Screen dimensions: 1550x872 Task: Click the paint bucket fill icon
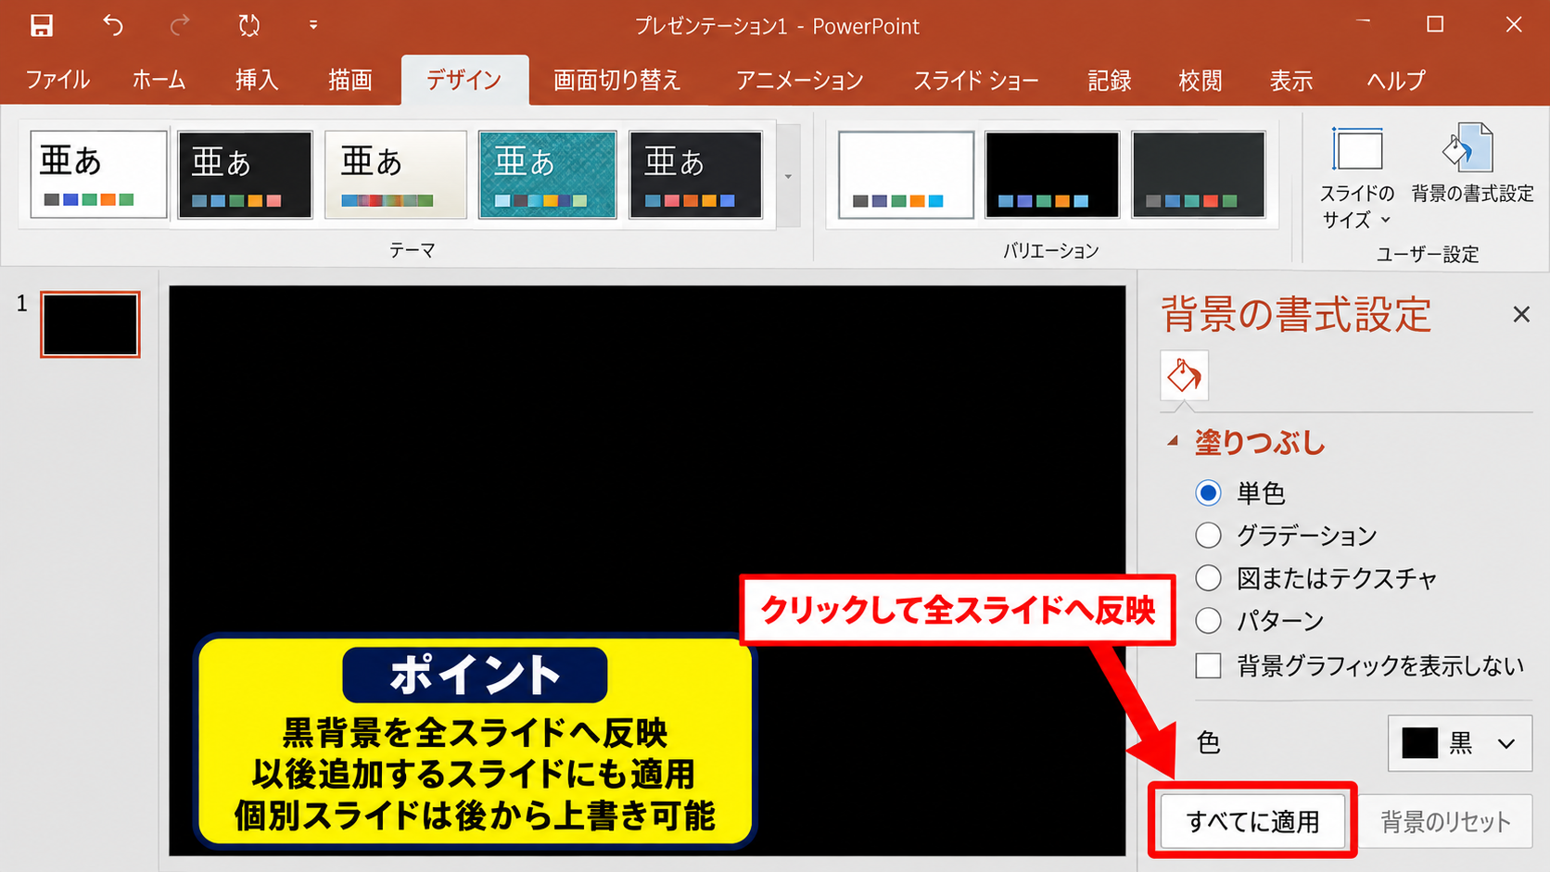(1184, 375)
